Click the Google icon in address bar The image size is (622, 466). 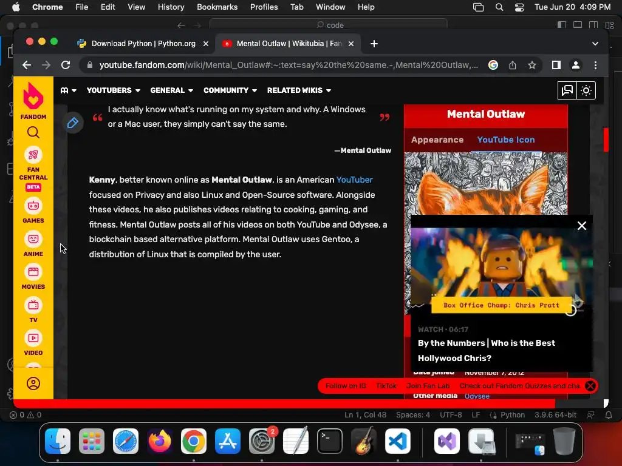[x=493, y=65]
